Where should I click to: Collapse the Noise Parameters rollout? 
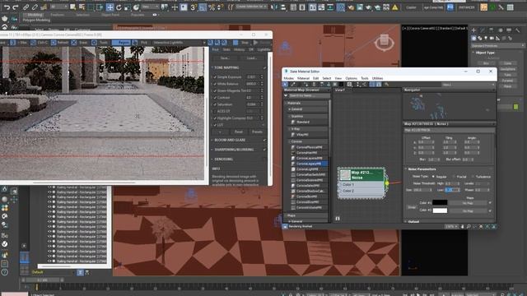pos(406,169)
